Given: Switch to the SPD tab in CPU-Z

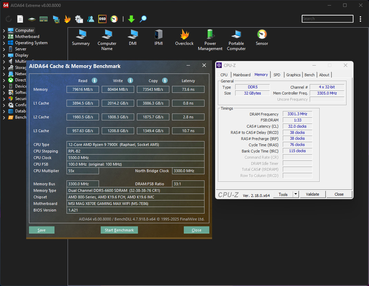Looking at the screenshot, I should click(x=277, y=75).
